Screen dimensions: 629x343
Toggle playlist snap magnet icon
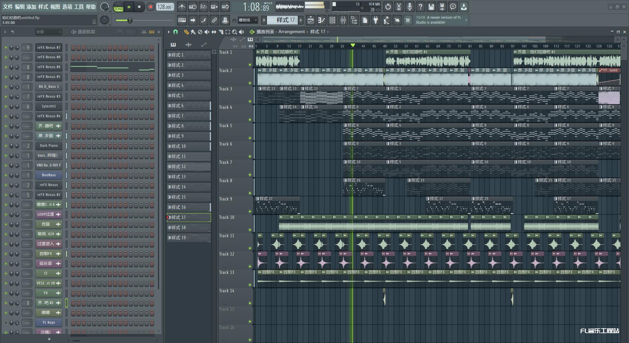coord(175,32)
